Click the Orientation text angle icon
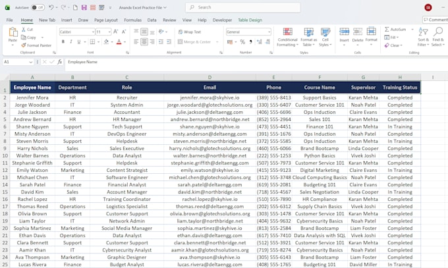448x268 pixels. [x=161, y=32]
